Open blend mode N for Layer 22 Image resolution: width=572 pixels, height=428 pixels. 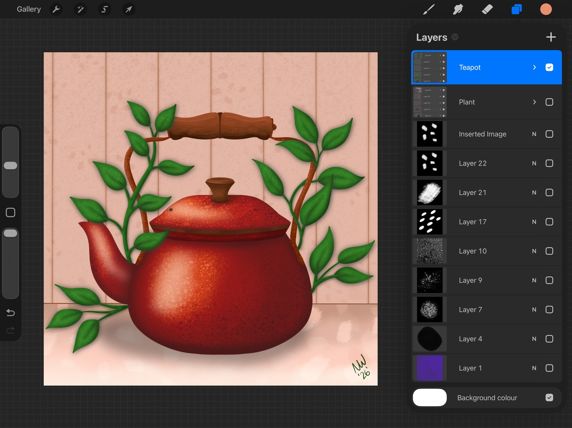click(x=534, y=163)
